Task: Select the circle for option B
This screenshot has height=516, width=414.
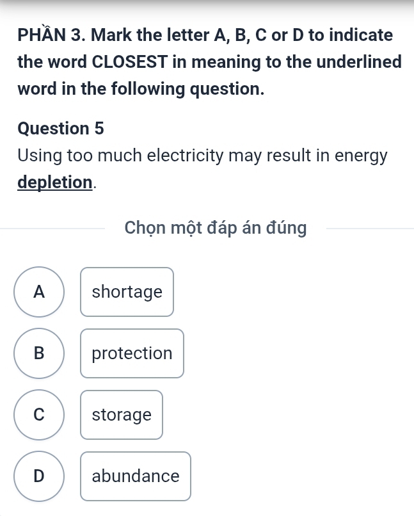Action: pos(40,353)
